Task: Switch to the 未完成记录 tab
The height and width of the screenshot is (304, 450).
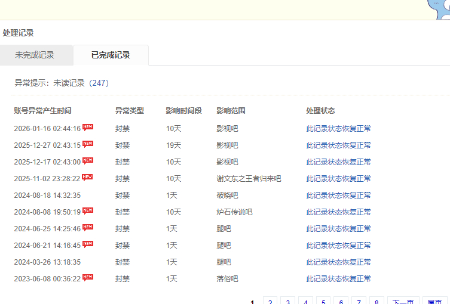Action: click(35, 55)
